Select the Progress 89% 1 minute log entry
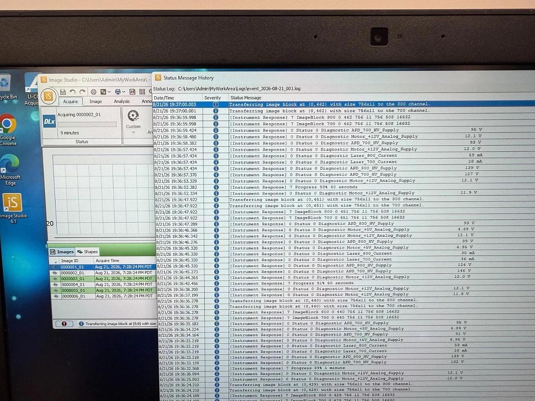 click(x=346, y=368)
